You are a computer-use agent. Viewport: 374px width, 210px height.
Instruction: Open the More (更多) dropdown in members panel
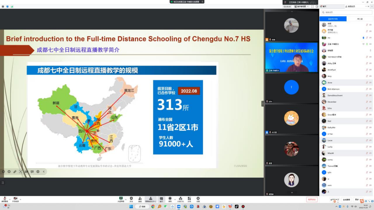(357, 200)
